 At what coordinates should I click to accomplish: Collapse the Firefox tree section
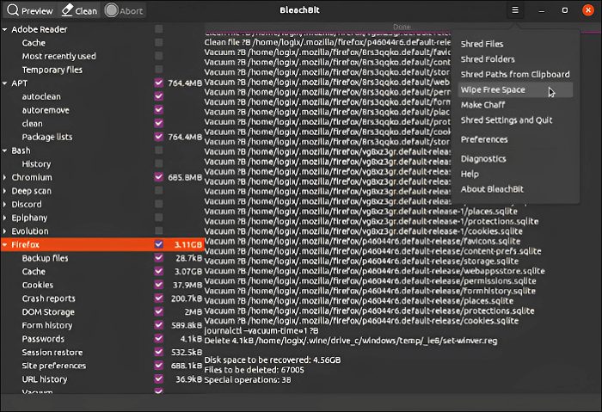point(5,244)
